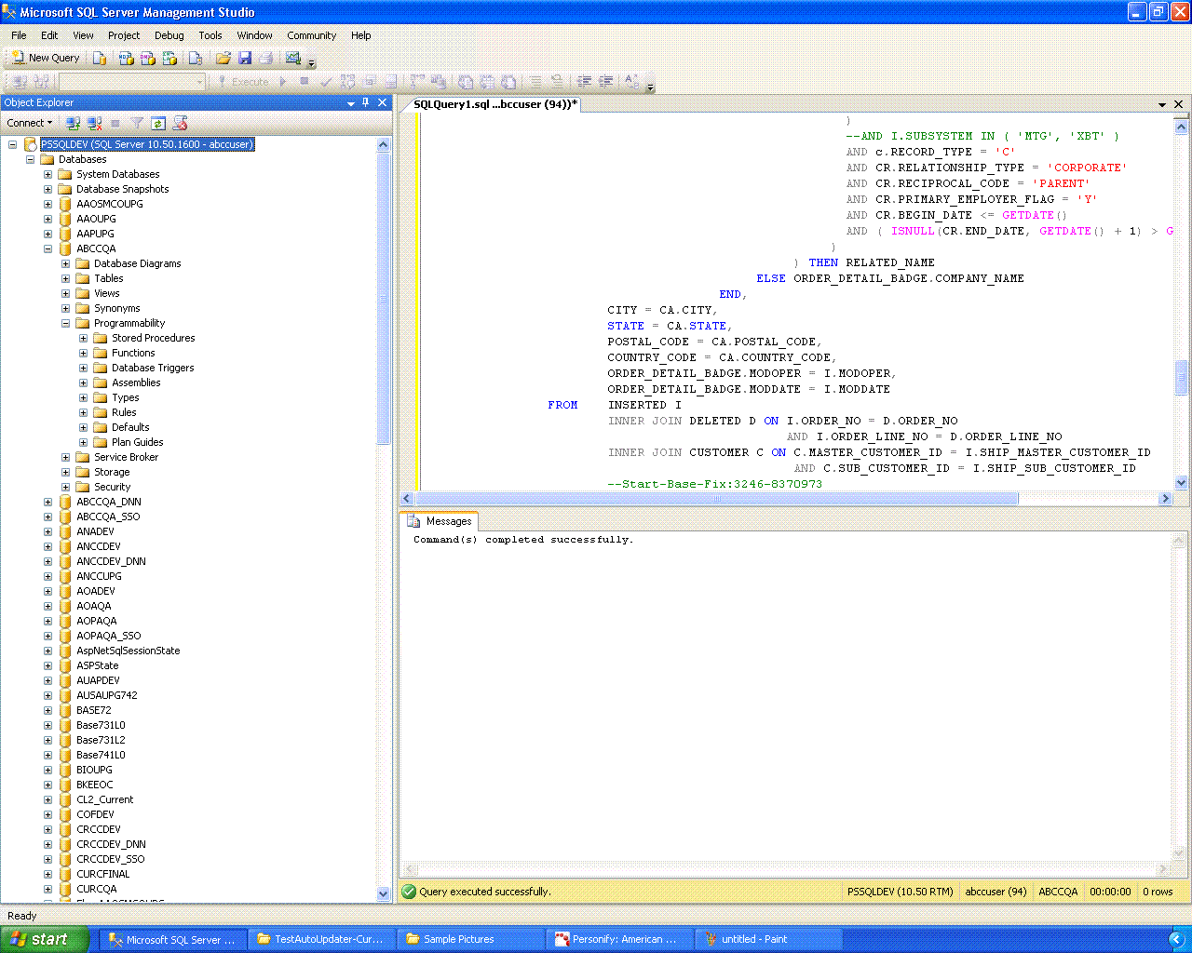
Task: Refresh the Object Explorer tree
Action: click(x=158, y=123)
